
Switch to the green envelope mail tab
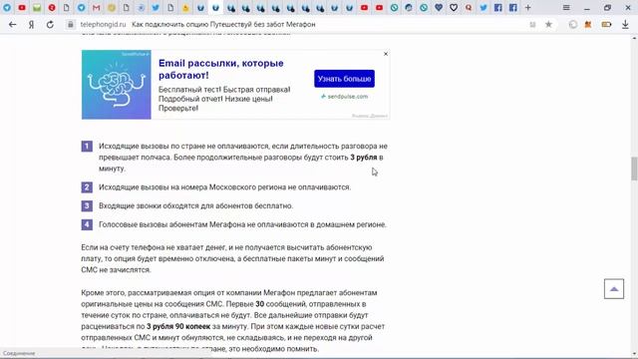click(x=37, y=7)
